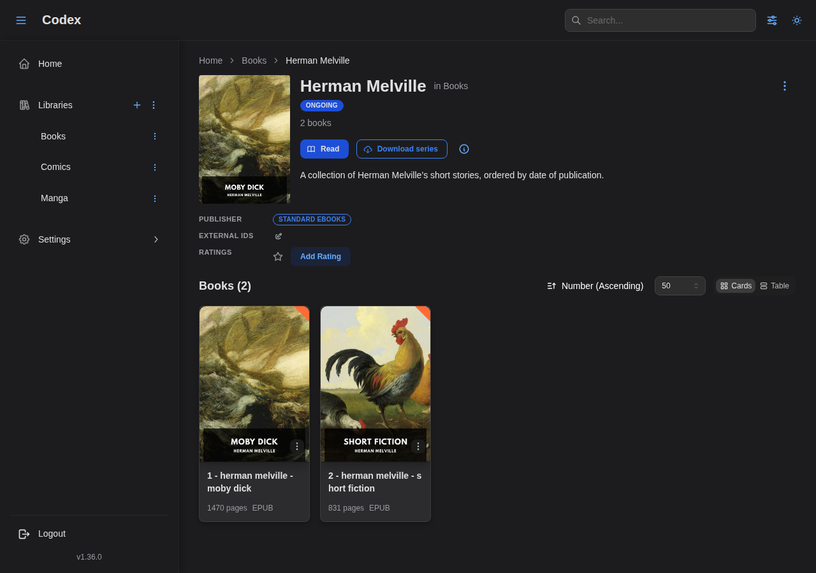
Task: Open Comics library in sidebar
Action: 55,167
